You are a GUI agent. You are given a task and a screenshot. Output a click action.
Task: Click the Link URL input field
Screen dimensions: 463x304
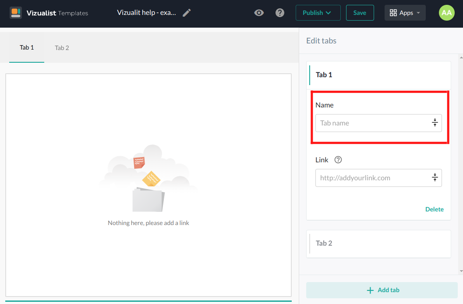(372, 178)
